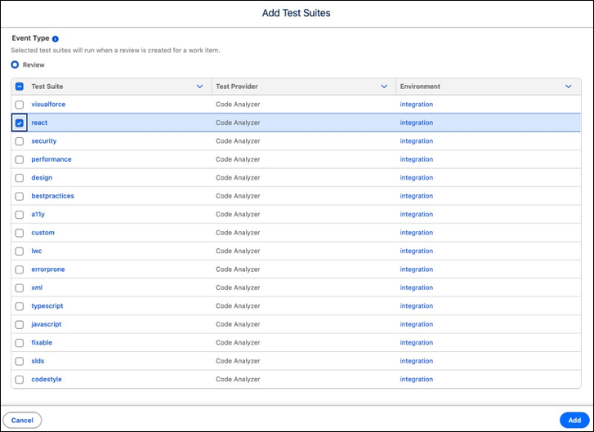Check the slds test suite checkbox
This screenshot has width=594, height=432.
(20, 361)
